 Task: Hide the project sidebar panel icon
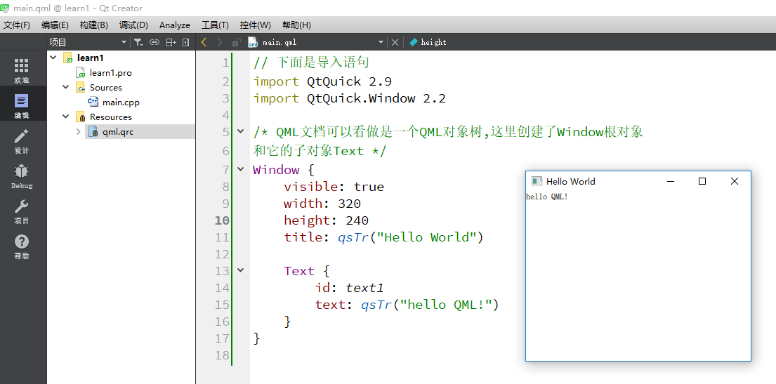pyautogui.click(x=186, y=43)
